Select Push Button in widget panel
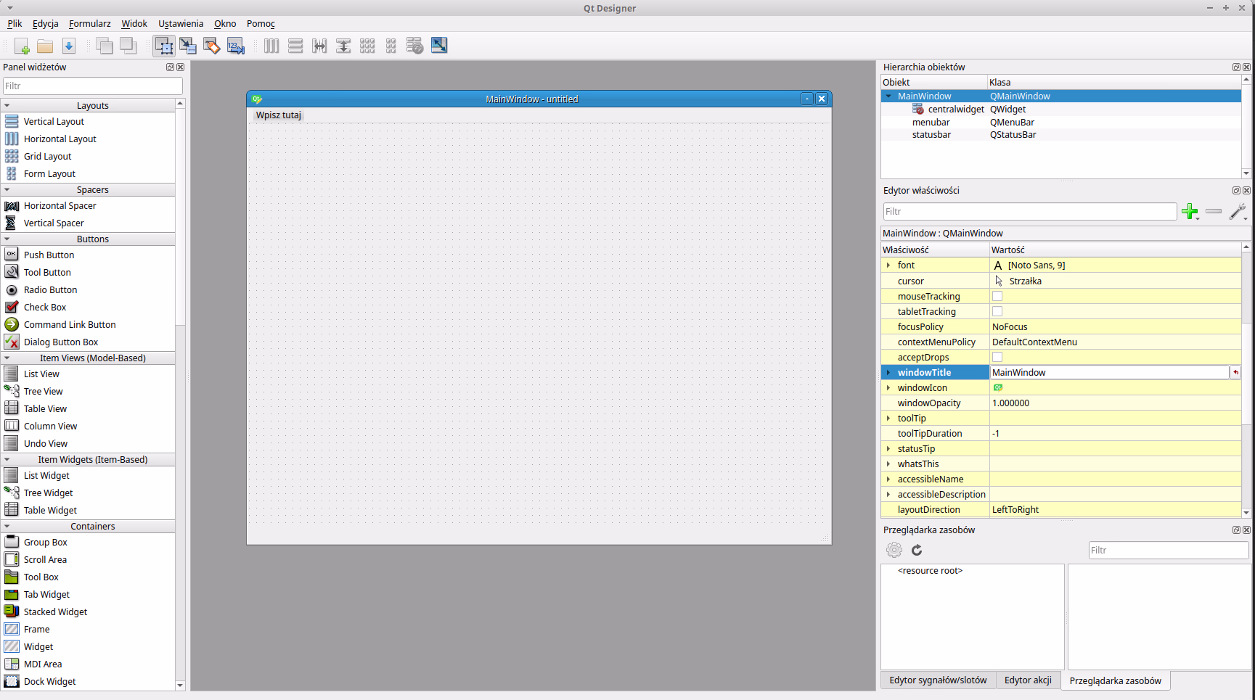1255x700 pixels. (49, 255)
